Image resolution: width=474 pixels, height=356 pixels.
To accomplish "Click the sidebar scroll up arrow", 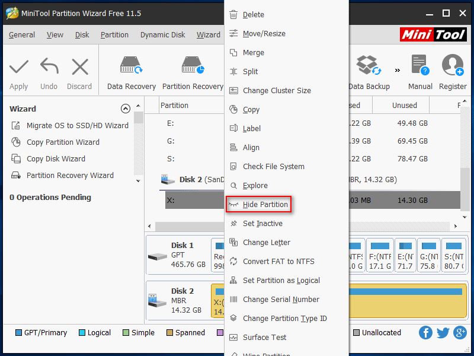I will pos(138,106).
